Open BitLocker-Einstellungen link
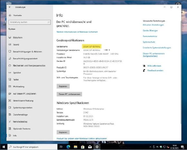The image size is (187, 150). [x=153, y=25]
